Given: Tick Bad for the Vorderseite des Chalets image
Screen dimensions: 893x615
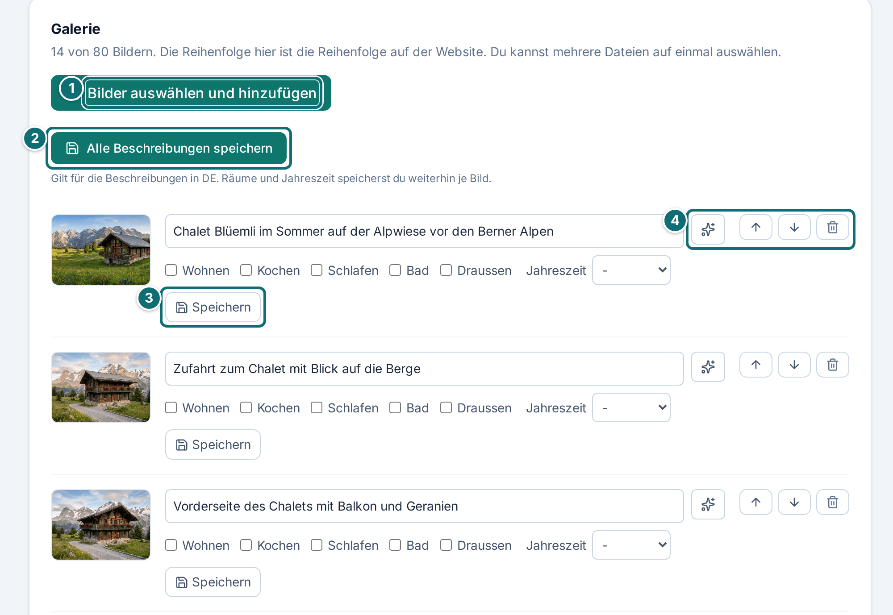Looking at the screenshot, I should [395, 545].
